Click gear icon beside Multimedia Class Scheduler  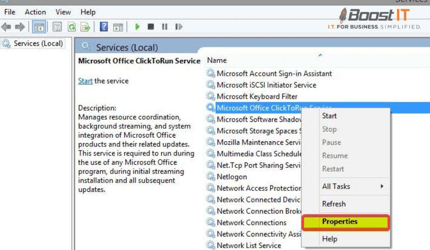click(x=211, y=154)
